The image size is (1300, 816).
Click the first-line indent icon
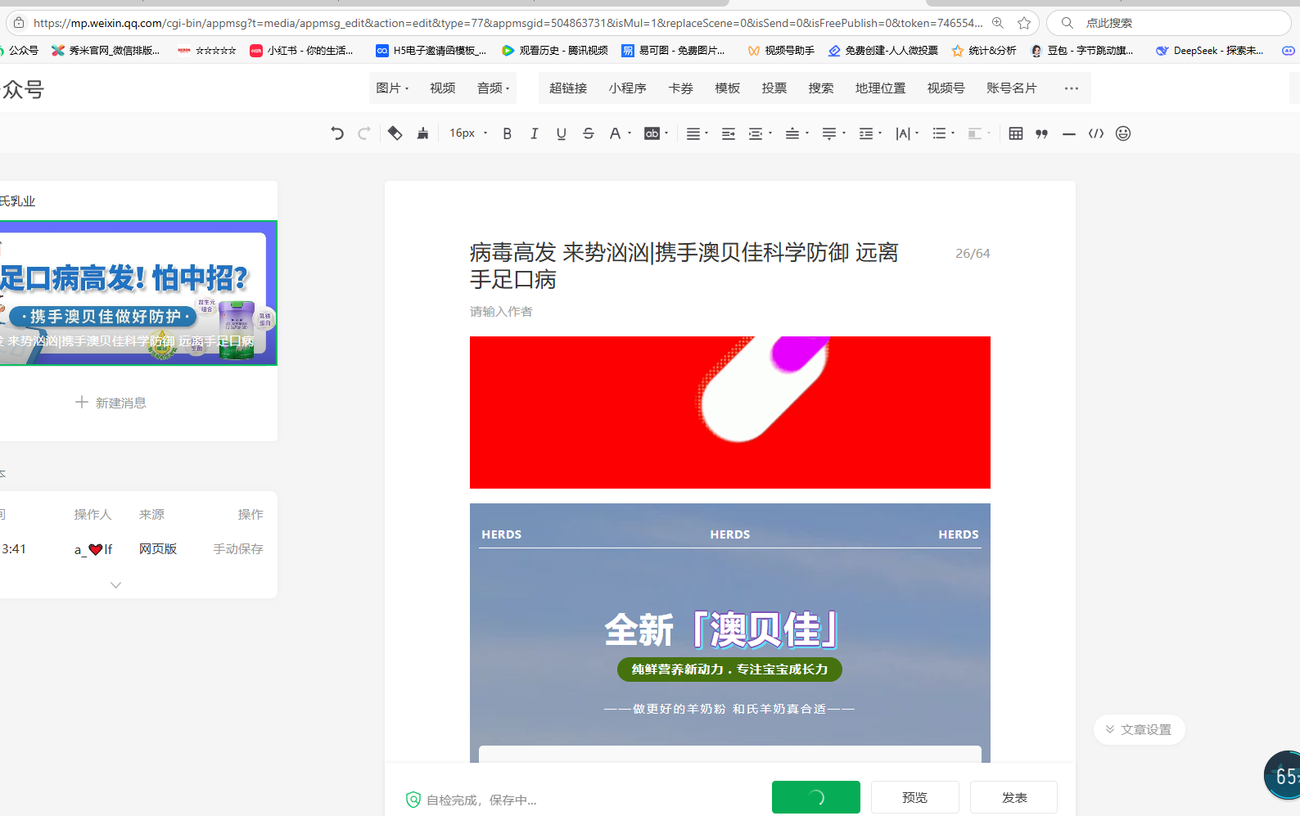coord(729,133)
